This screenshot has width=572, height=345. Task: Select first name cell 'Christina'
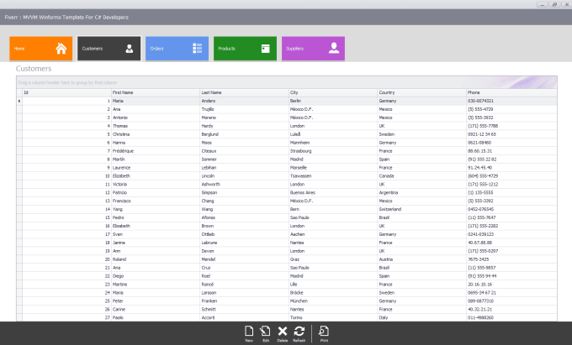156,134
